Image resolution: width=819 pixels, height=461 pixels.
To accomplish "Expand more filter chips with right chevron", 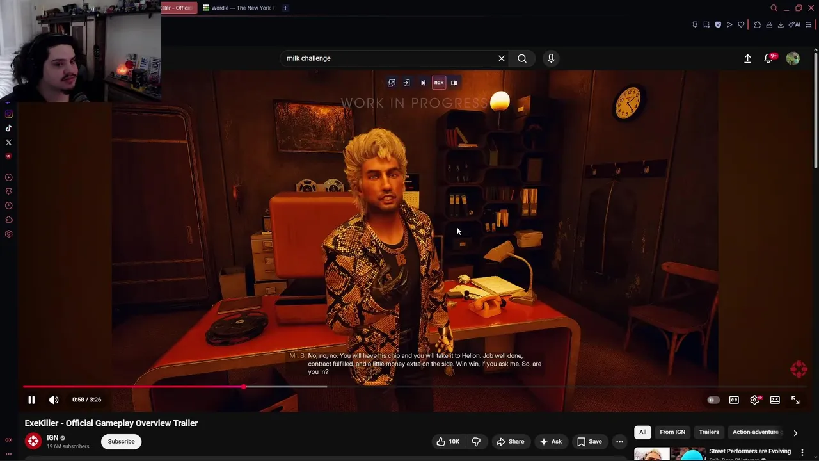I will pos(795,433).
